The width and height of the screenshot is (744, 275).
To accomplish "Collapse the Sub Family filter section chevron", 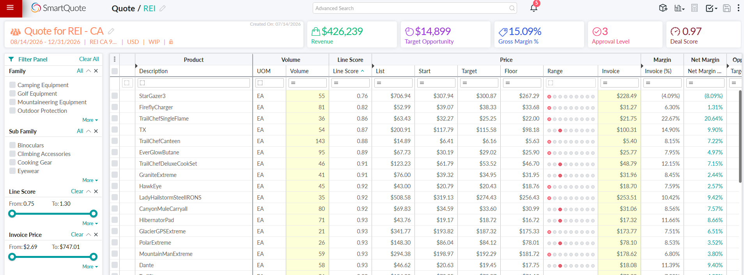I will (x=89, y=131).
